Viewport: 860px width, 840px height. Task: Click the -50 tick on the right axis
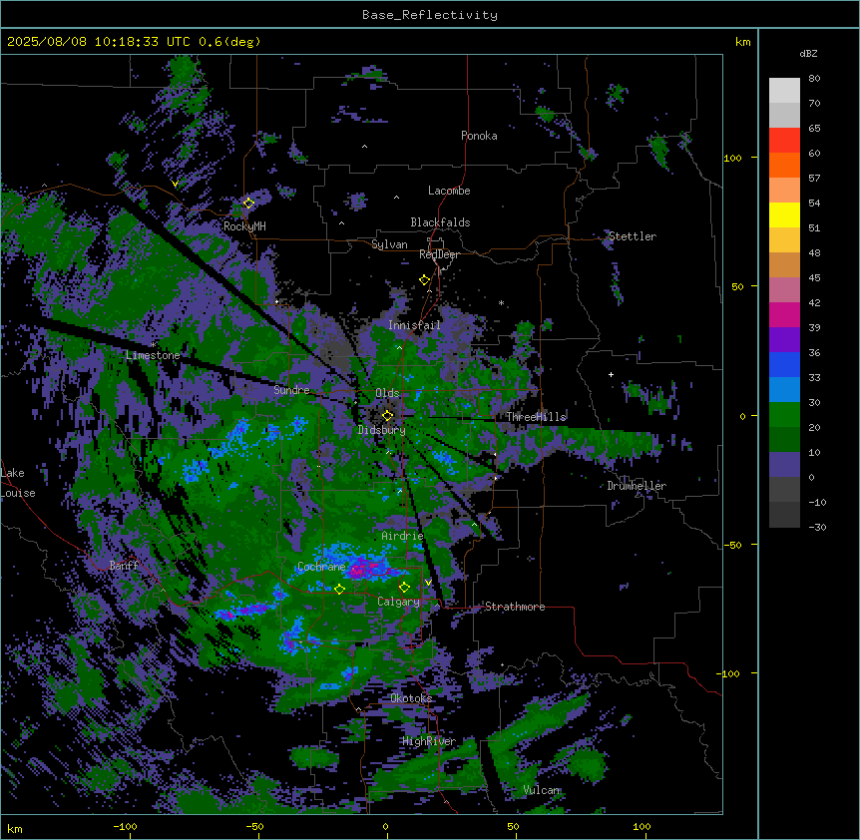pyautogui.click(x=734, y=545)
